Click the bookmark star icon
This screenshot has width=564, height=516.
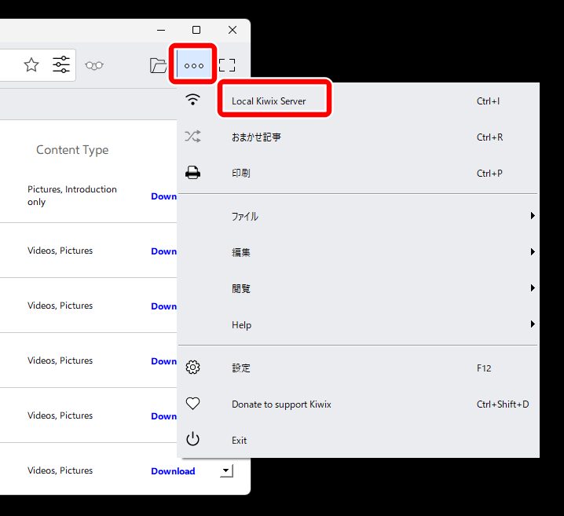pyautogui.click(x=31, y=65)
